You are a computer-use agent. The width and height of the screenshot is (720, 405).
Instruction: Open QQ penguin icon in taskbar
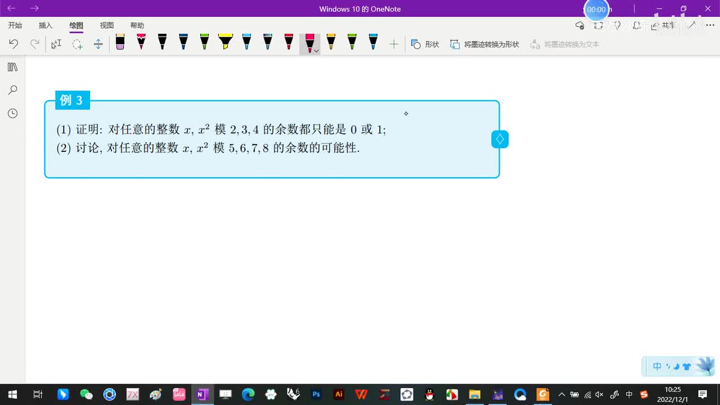click(429, 394)
